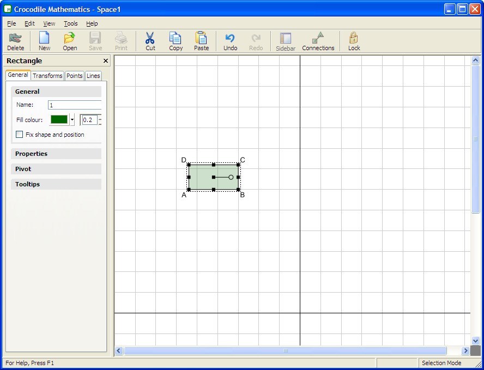
Task: Click the horizontal scrollbar thumb
Action: tap(285, 350)
